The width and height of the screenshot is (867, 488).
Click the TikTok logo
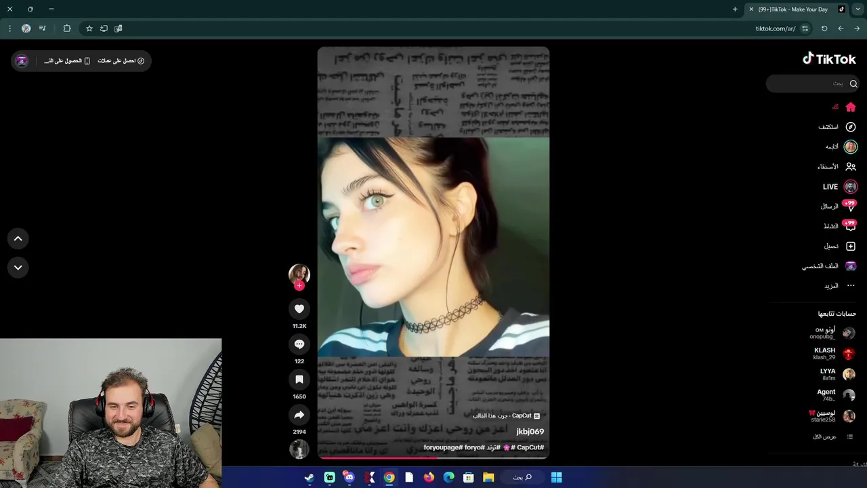point(829,59)
